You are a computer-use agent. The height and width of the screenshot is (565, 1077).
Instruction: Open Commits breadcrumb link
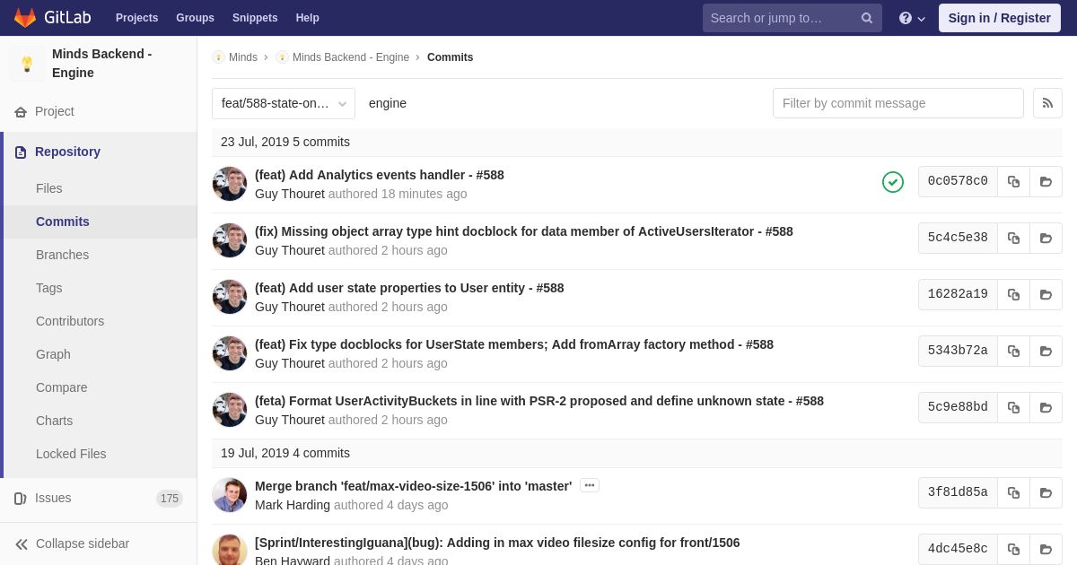pyautogui.click(x=450, y=57)
